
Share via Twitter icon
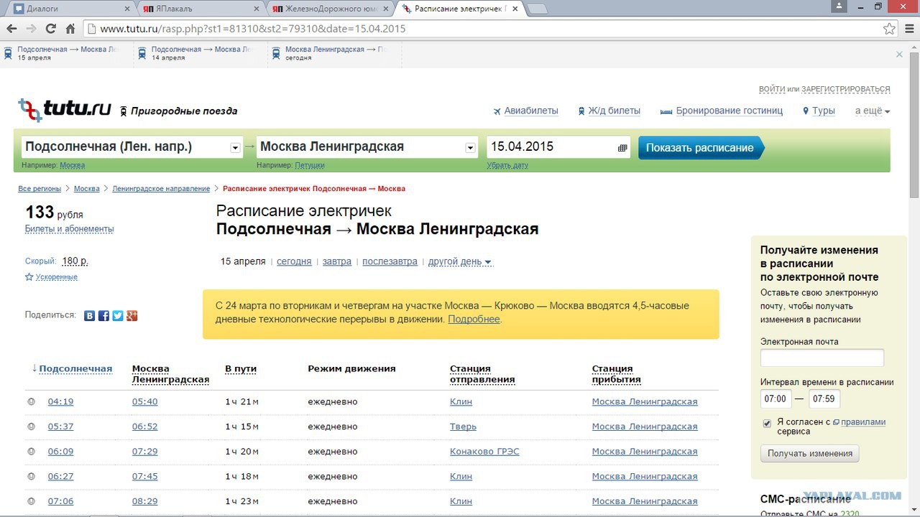pyautogui.click(x=118, y=315)
